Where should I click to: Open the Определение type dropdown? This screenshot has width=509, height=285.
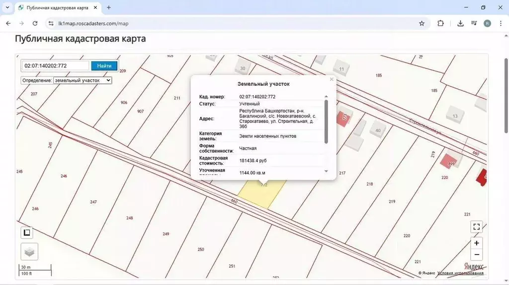(x=83, y=80)
